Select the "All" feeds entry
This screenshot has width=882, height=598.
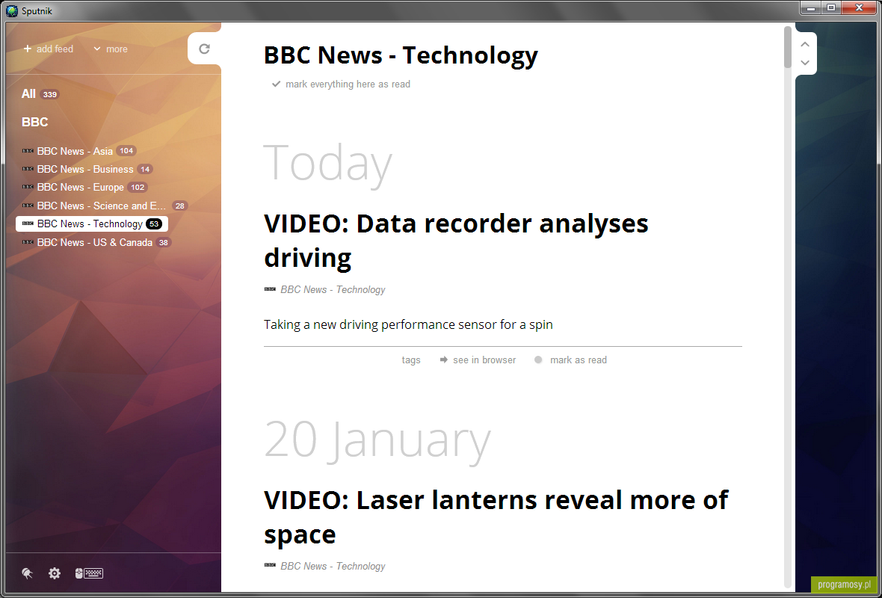pos(40,94)
